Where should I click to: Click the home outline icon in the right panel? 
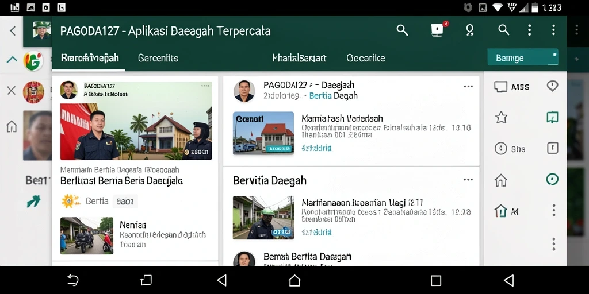(501, 180)
